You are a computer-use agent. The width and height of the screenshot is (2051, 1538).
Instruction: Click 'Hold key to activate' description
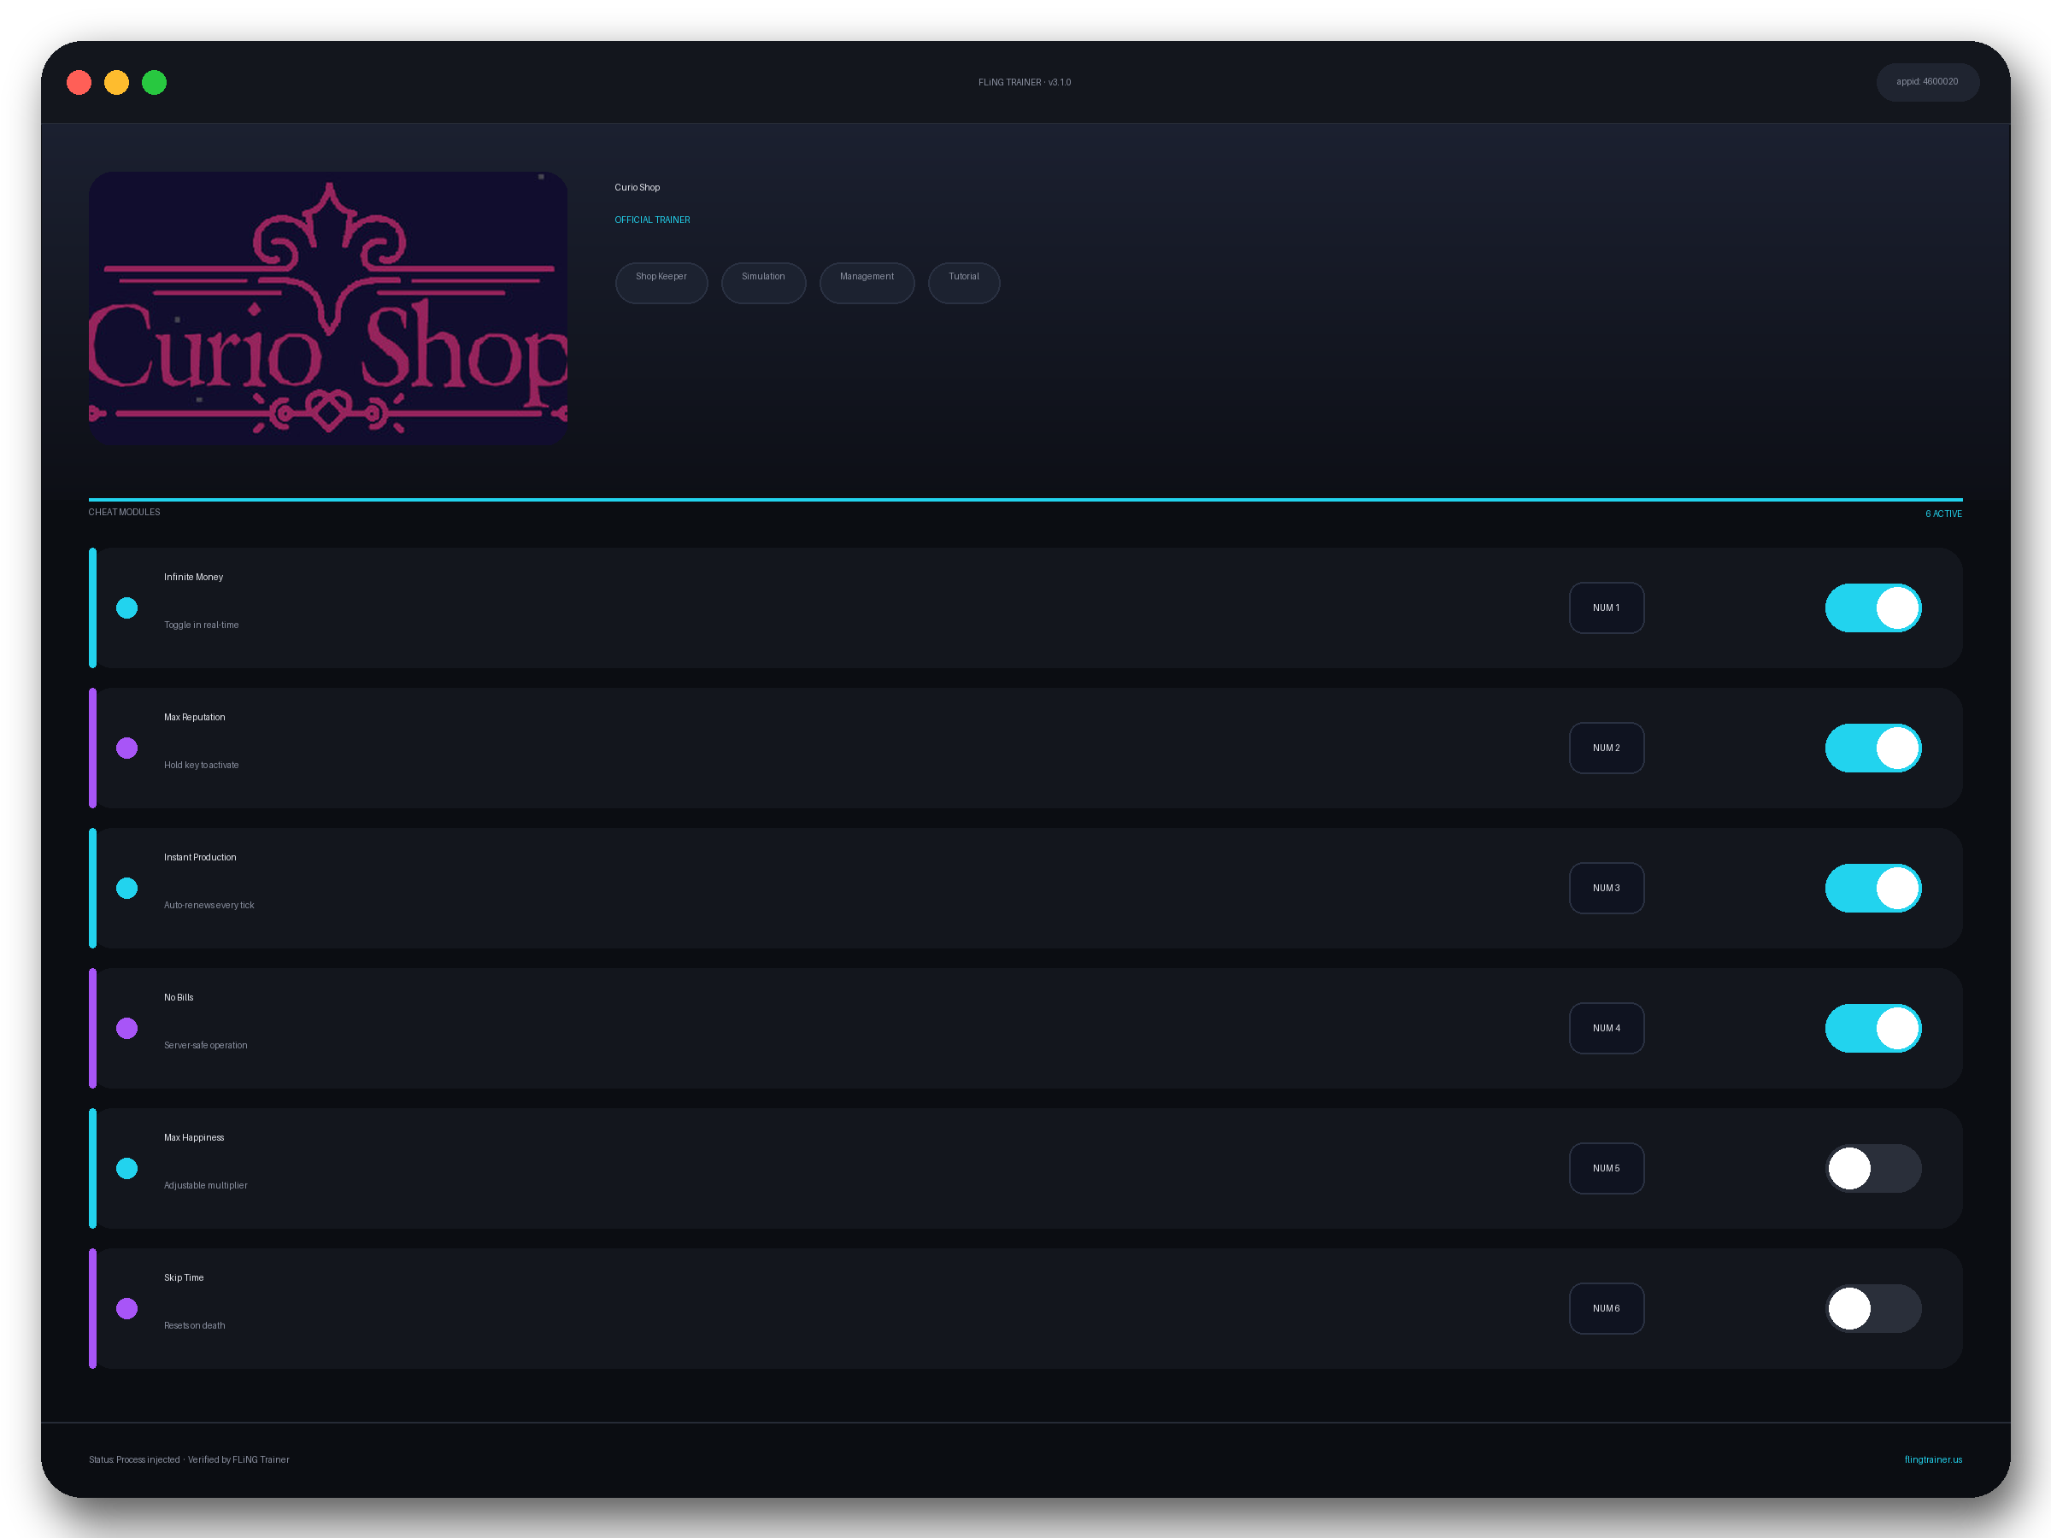(201, 765)
